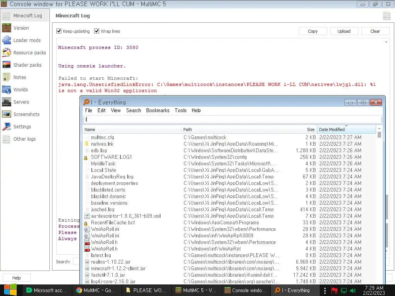Show hidden tray icons dots

click(325, 291)
